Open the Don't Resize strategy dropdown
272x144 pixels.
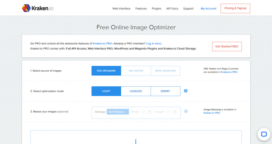[x=118, y=112]
